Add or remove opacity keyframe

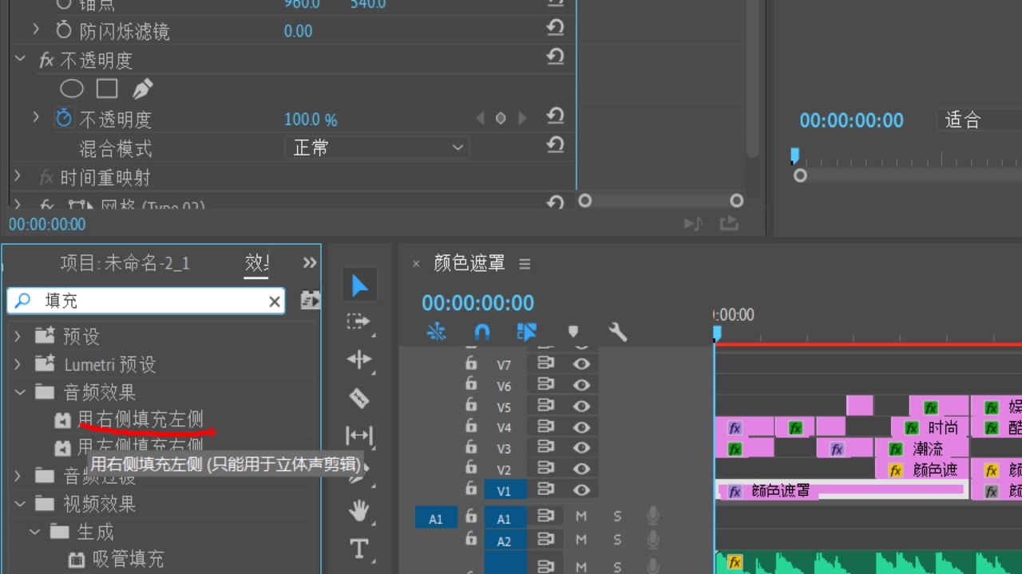(501, 119)
